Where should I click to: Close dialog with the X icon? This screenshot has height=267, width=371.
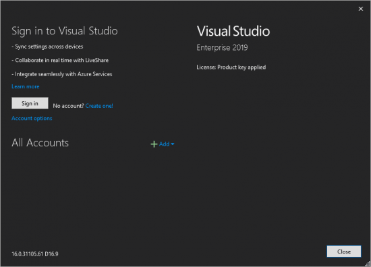(361, 9)
